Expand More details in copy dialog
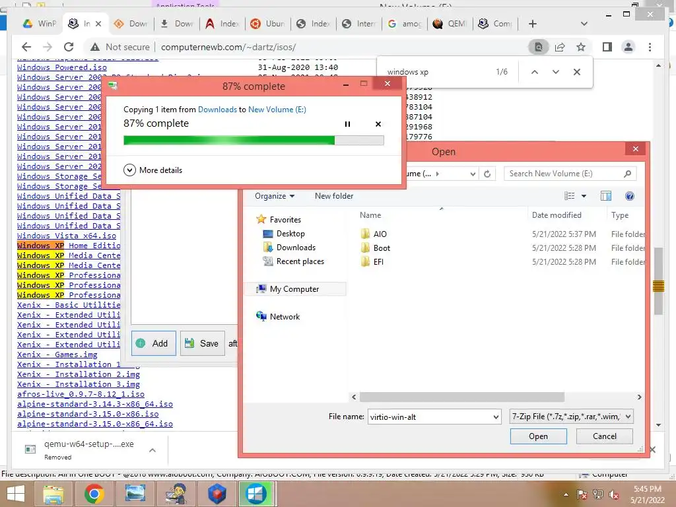 click(x=153, y=170)
